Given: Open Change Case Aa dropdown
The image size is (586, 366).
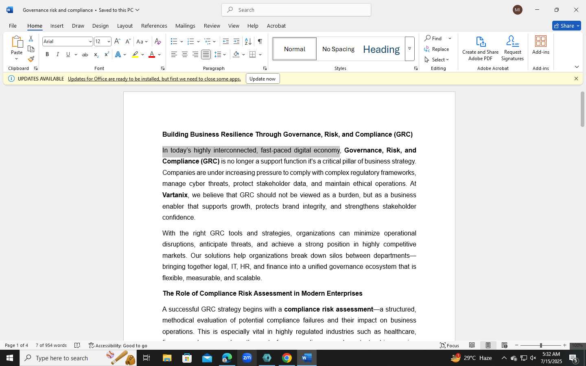Looking at the screenshot, I should (142, 41).
